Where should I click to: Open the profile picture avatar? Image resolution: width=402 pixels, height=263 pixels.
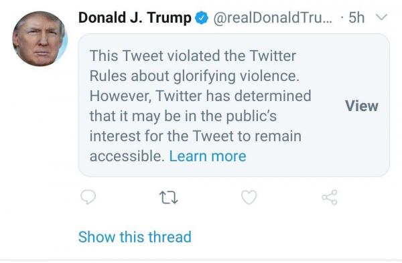pos(40,39)
